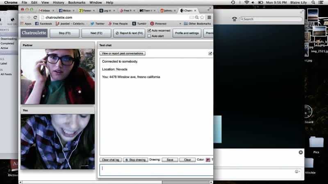Open the Other Bookmarks folder
Image resolution: width=328 pixels, height=184 pixels.
(197, 24)
